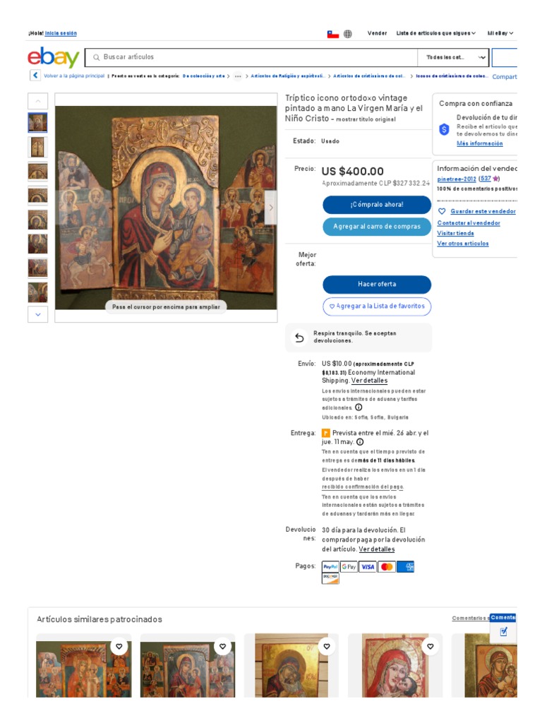Toggle heart on third sponsored item
This screenshot has width=542, height=723.
click(x=327, y=647)
